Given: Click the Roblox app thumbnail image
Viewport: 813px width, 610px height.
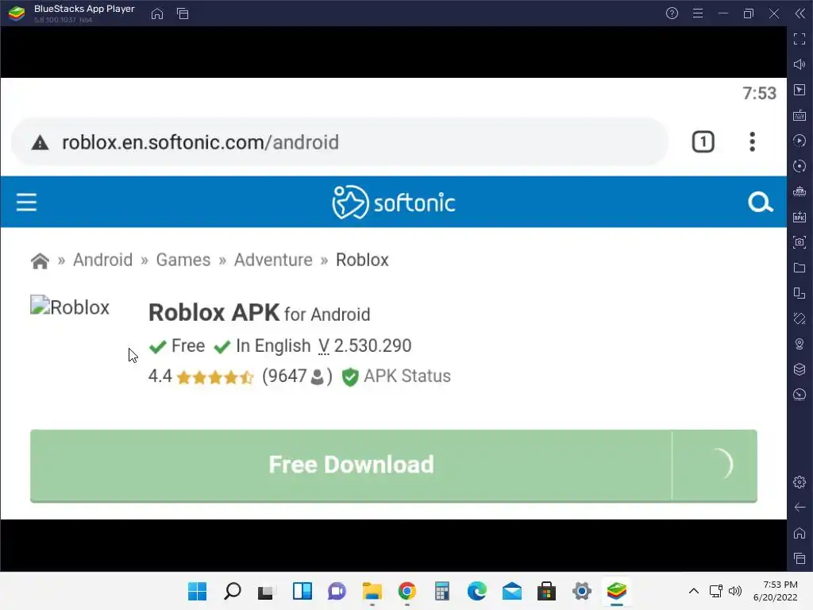Looking at the screenshot, I should [x=70, y=307].
